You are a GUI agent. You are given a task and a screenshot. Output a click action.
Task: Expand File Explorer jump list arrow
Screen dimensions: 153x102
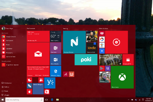coord(23,83)
